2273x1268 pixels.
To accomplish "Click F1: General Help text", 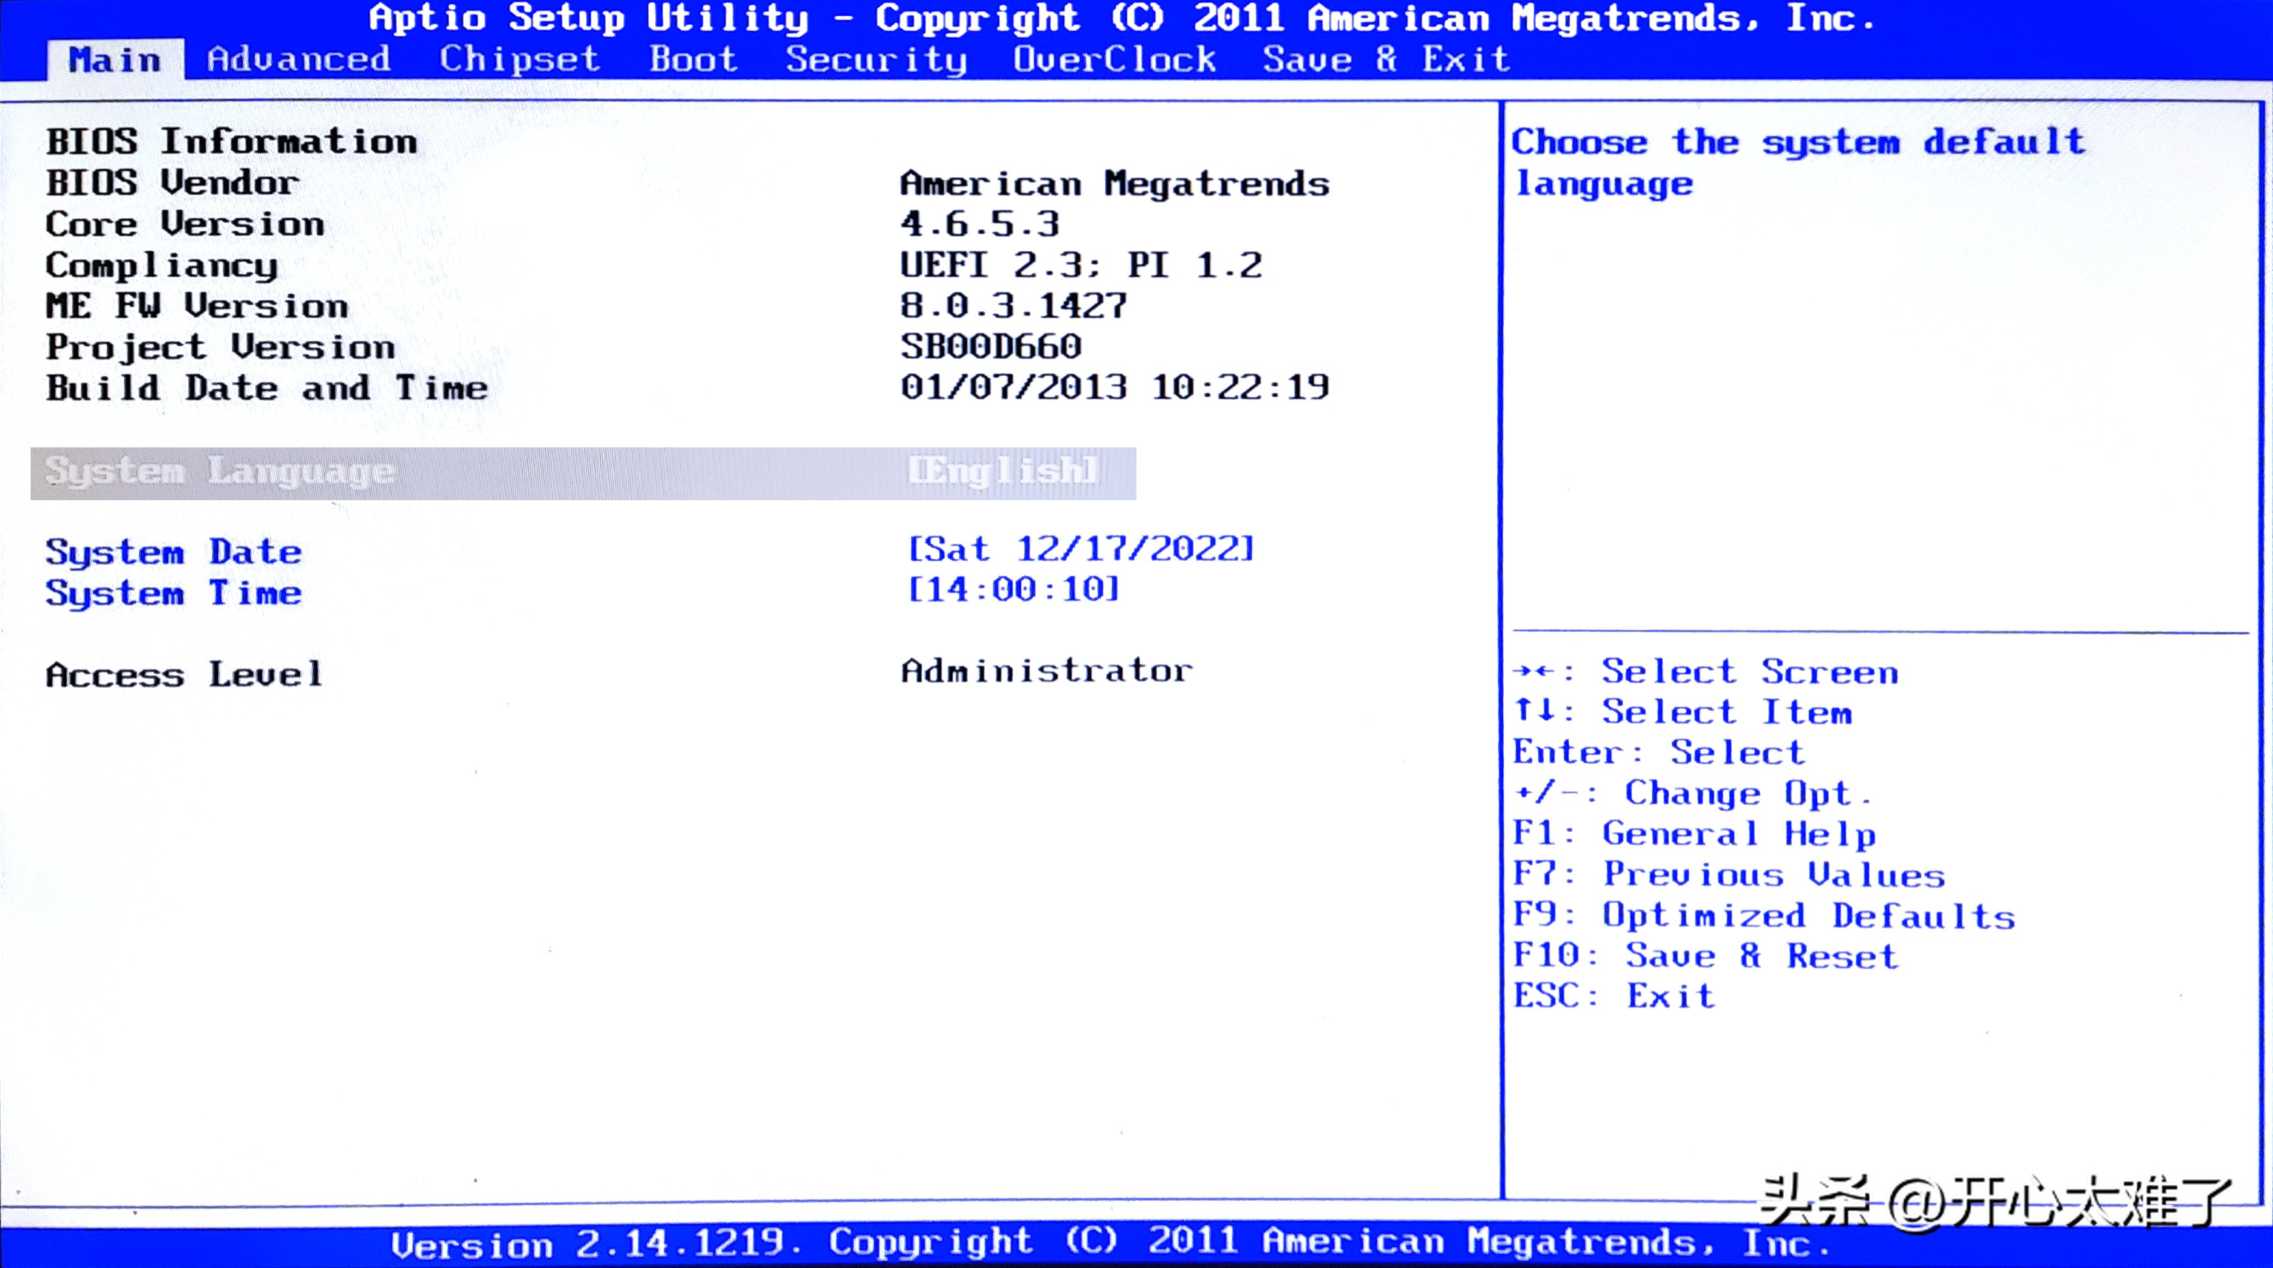I will (x=1694, y=834).
